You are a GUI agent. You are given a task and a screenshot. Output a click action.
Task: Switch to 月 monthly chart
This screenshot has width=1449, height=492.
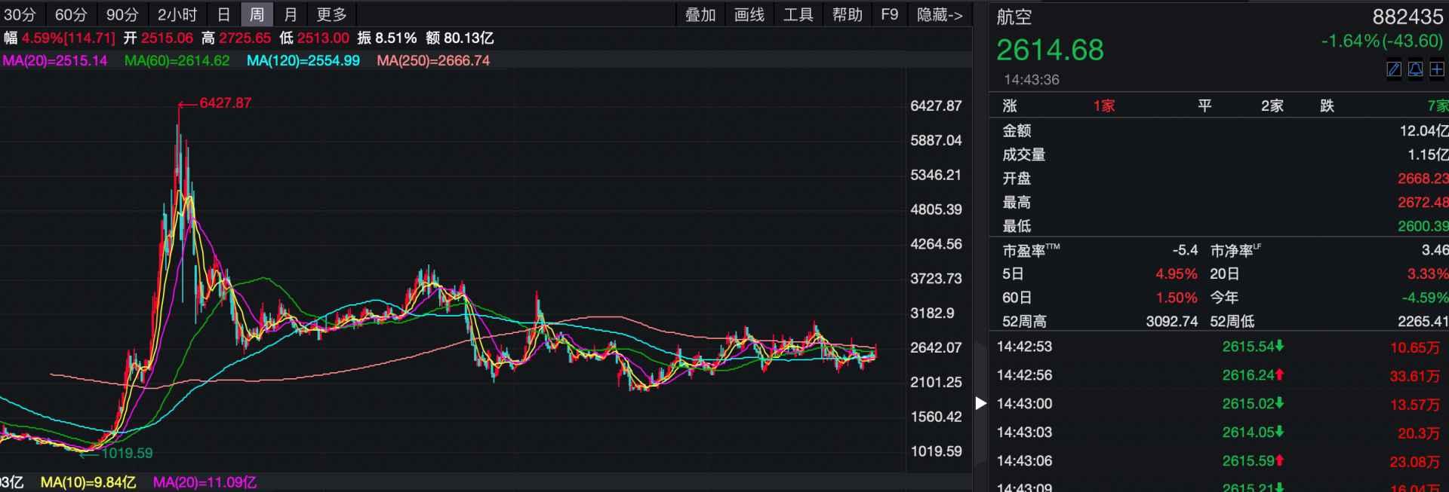(291, 14)
